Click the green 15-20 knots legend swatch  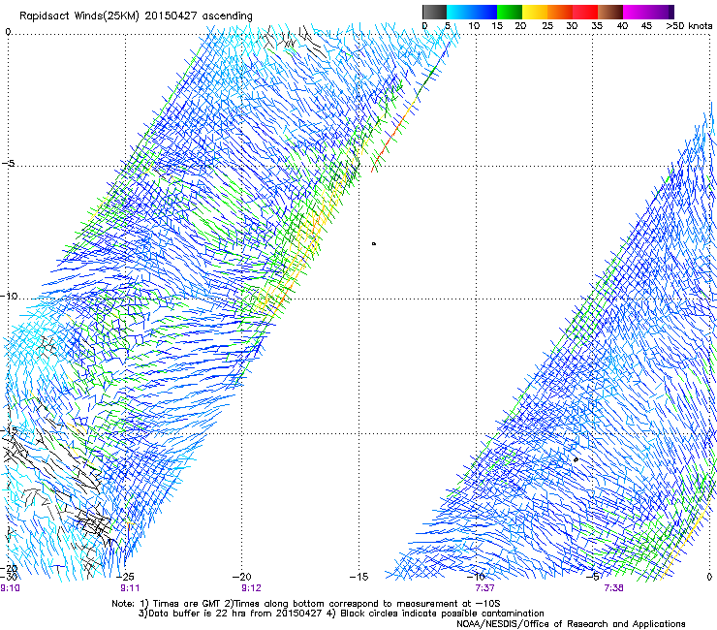pos(510,12)
